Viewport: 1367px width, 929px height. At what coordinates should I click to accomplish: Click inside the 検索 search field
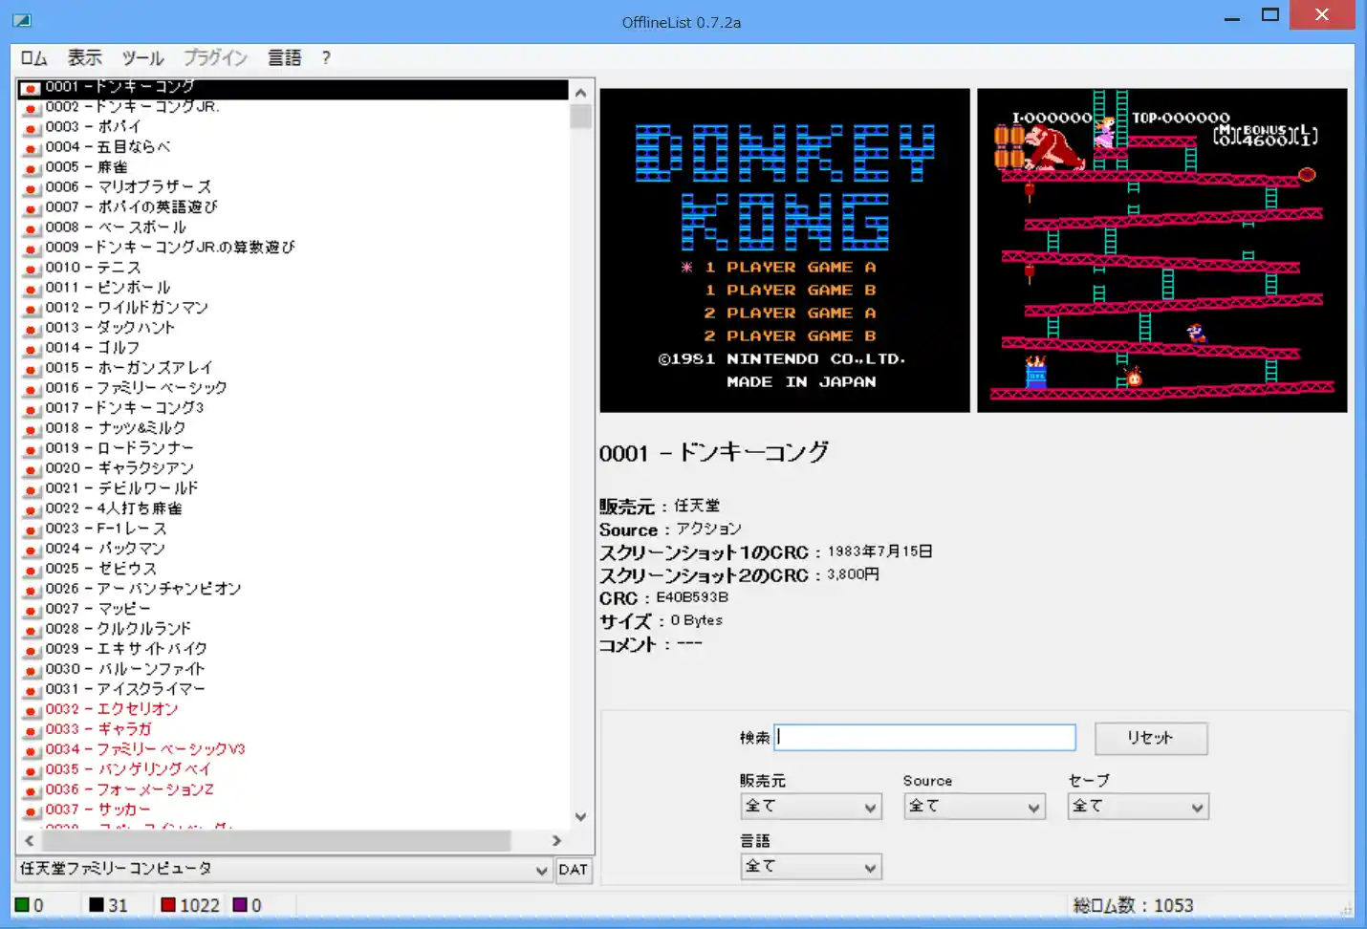(923, 737)
